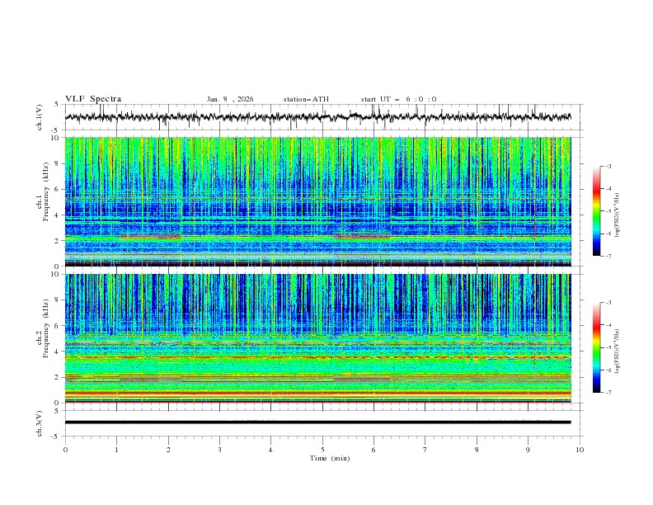
Task: Click the lower color bar's log(PSD) label
Action: click(618, 351)
